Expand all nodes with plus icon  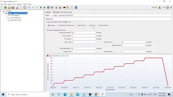tap(29, 8)
